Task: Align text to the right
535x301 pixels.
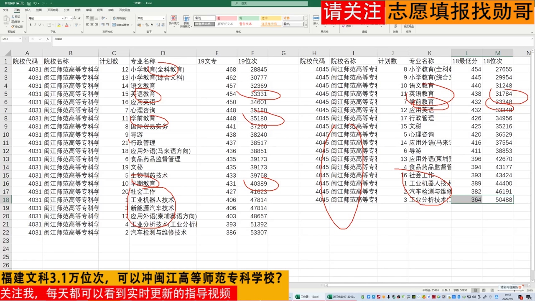Action: 97,25
